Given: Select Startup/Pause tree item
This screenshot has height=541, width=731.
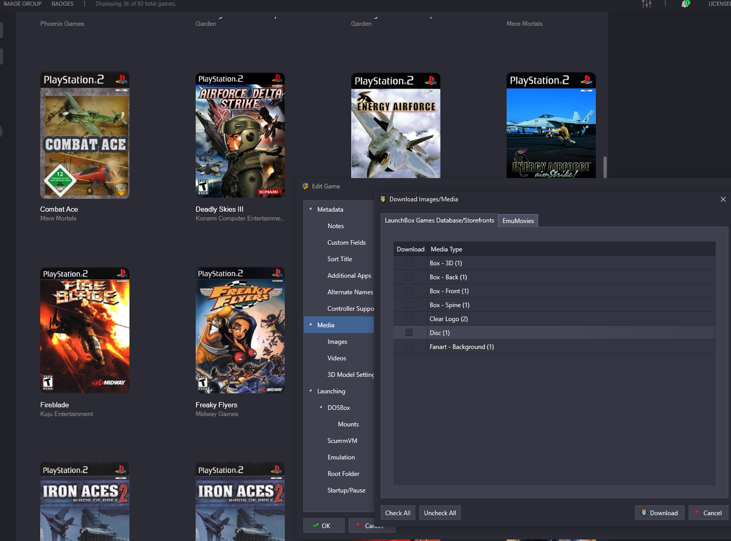Looking at the screenshot, I should [346, 490].
